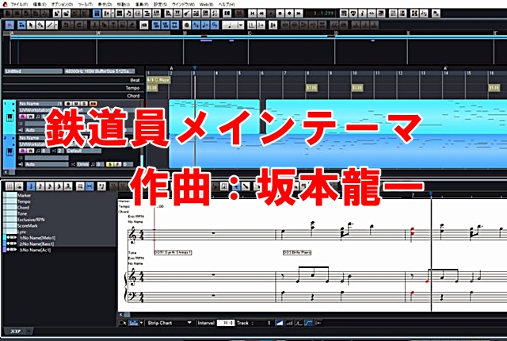Click the record transport button

pyautogui.click(x=289, y=13)
